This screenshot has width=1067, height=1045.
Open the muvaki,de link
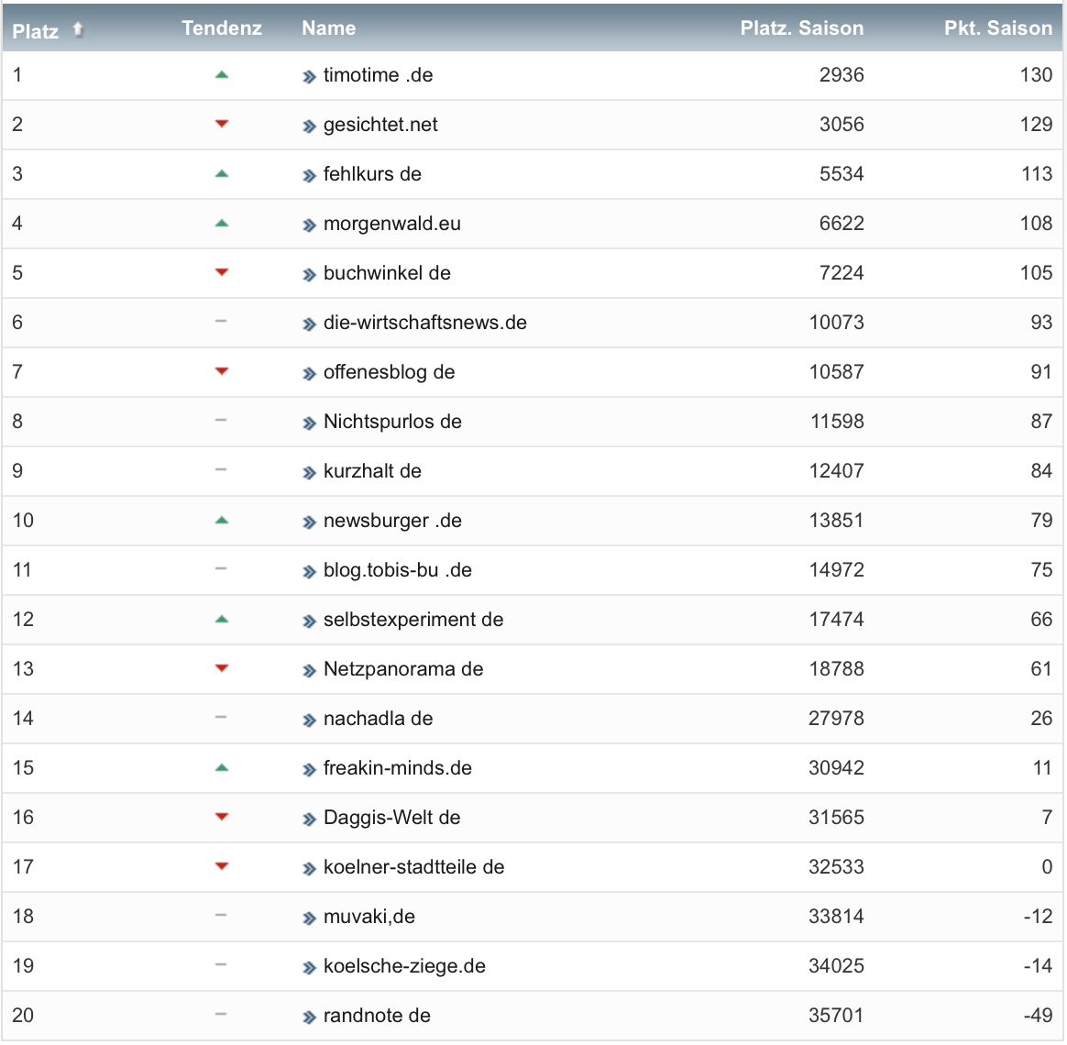coord(368,917)
